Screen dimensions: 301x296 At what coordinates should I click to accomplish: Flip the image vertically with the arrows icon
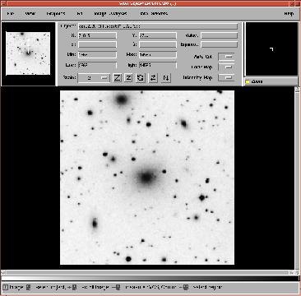point(165,78)
